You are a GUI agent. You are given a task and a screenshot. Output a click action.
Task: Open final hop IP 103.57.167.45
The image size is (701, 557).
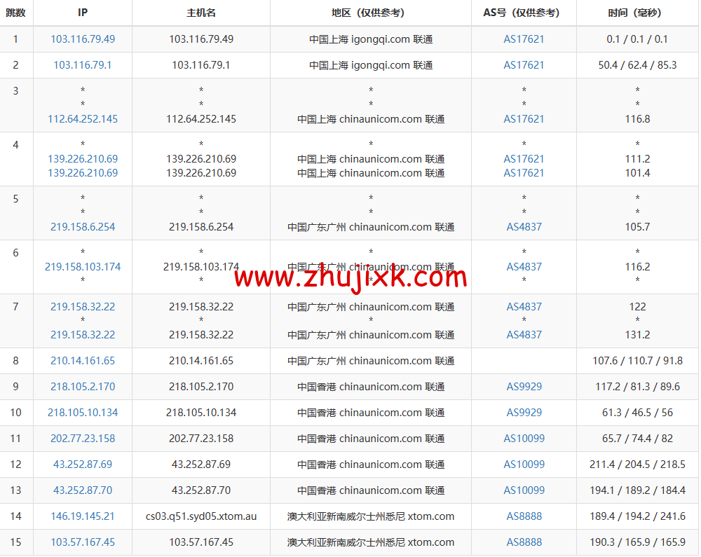[82, 542]
